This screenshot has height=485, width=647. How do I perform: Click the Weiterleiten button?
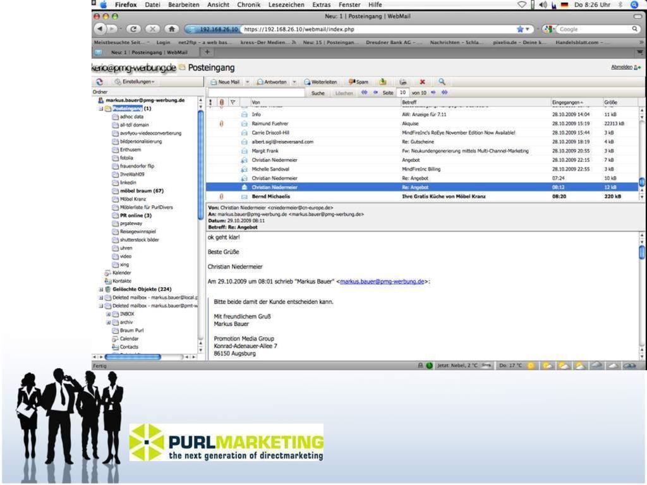click(x=320, y=82)
